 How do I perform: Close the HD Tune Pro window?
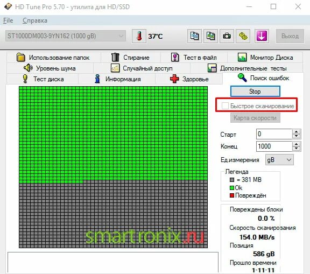[298, 6]
